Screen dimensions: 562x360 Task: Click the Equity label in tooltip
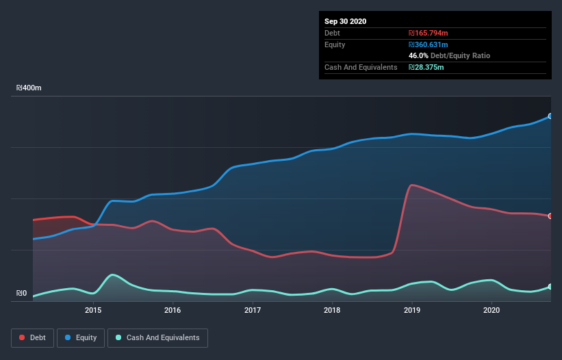point(335,44)
